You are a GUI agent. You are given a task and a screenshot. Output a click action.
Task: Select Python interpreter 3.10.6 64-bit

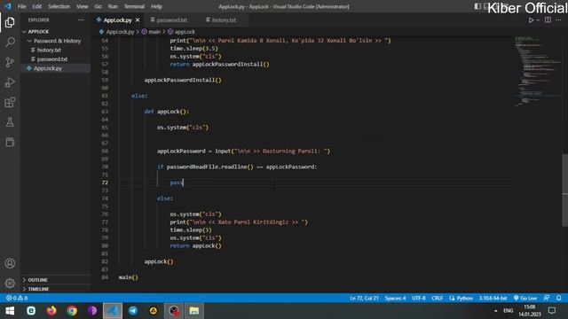click(x=493, y=298)
